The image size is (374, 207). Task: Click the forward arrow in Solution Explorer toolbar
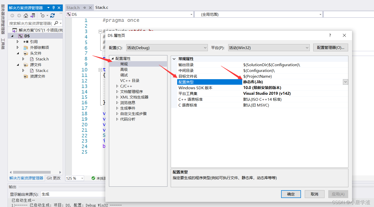(x=19, y=16)
